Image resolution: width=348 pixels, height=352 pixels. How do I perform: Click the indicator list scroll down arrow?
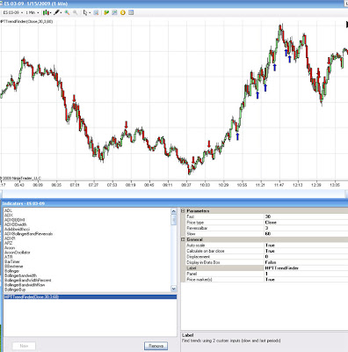(173, 289)
